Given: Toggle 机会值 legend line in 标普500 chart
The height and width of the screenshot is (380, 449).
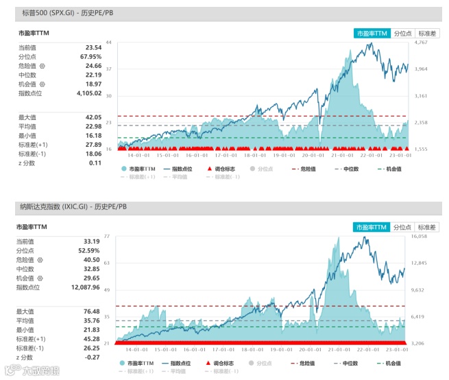Looking at the screenshot, I should [390, 169].
